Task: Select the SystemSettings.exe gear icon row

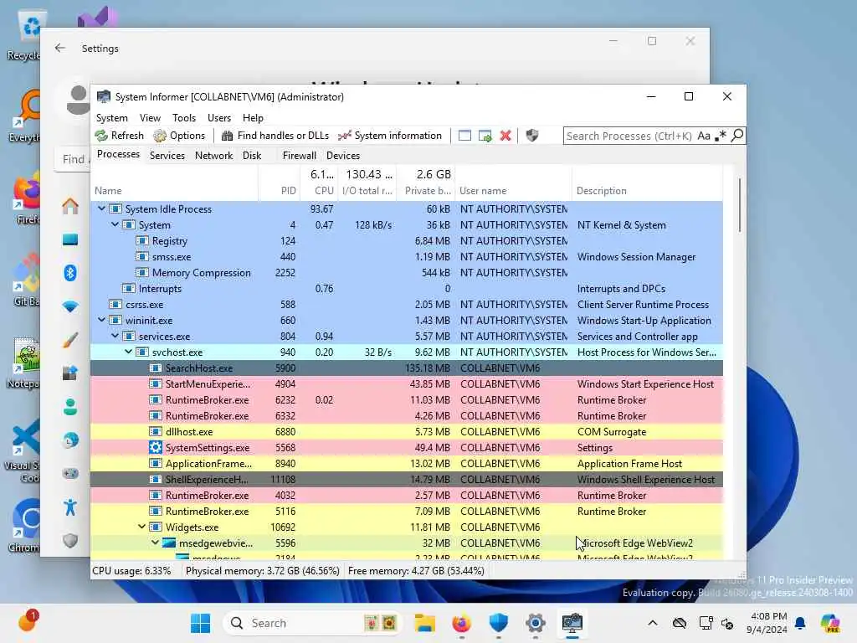Action: pos(407,448)
